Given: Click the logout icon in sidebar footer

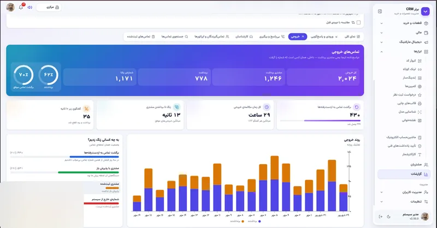Looking at the screenshot, I should (380, 217).
